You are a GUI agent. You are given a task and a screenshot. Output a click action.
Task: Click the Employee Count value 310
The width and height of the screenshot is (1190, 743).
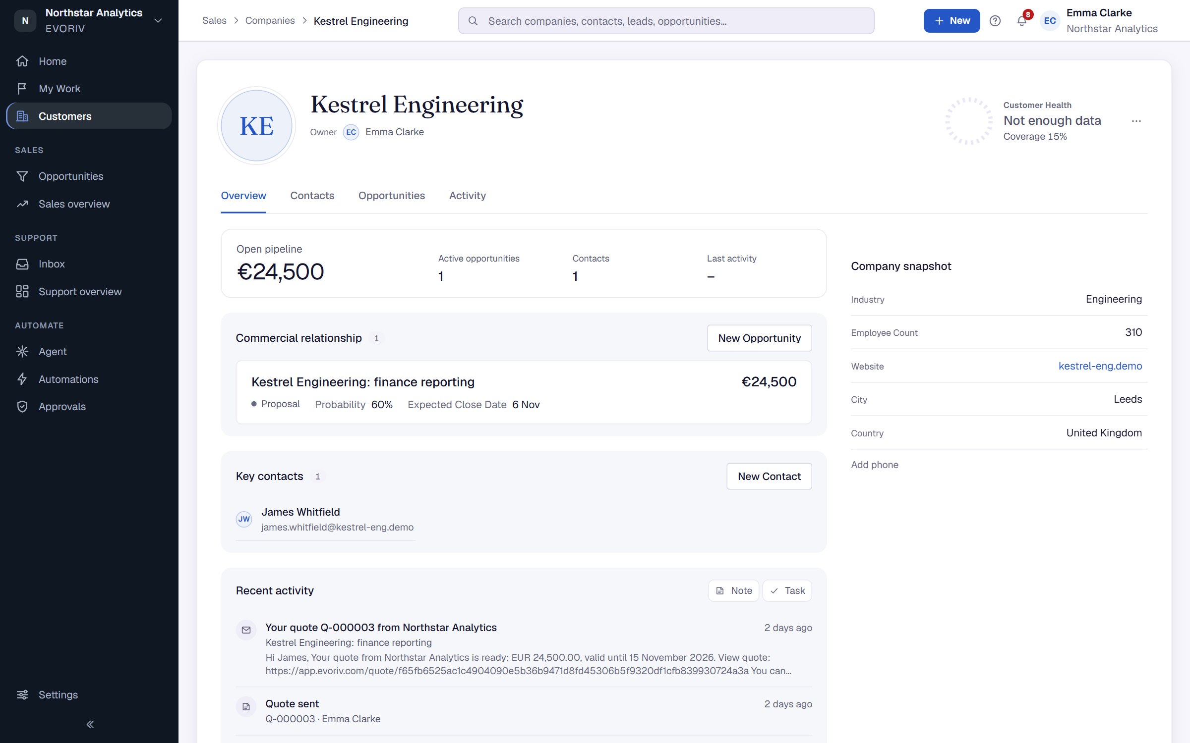click(1133, 332)
